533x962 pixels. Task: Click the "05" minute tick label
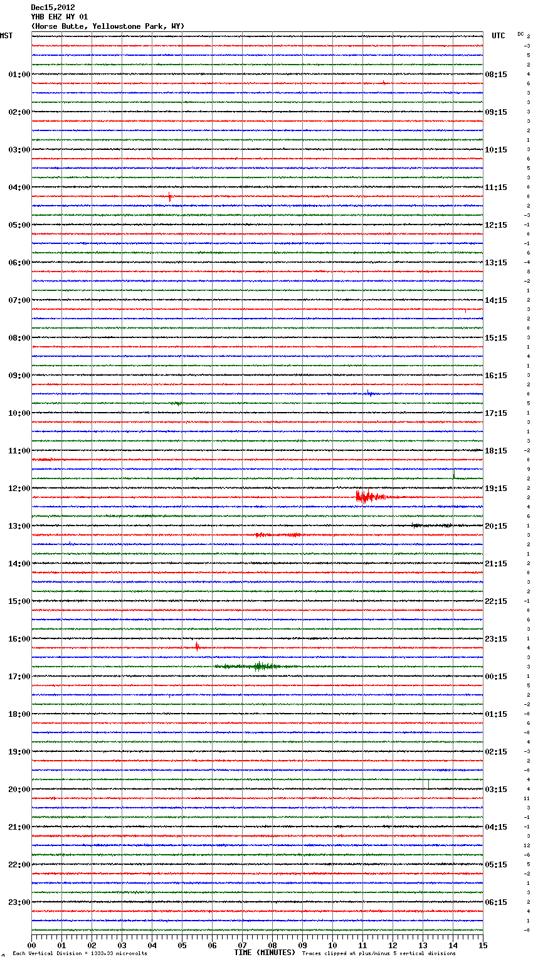coord(182,946)
